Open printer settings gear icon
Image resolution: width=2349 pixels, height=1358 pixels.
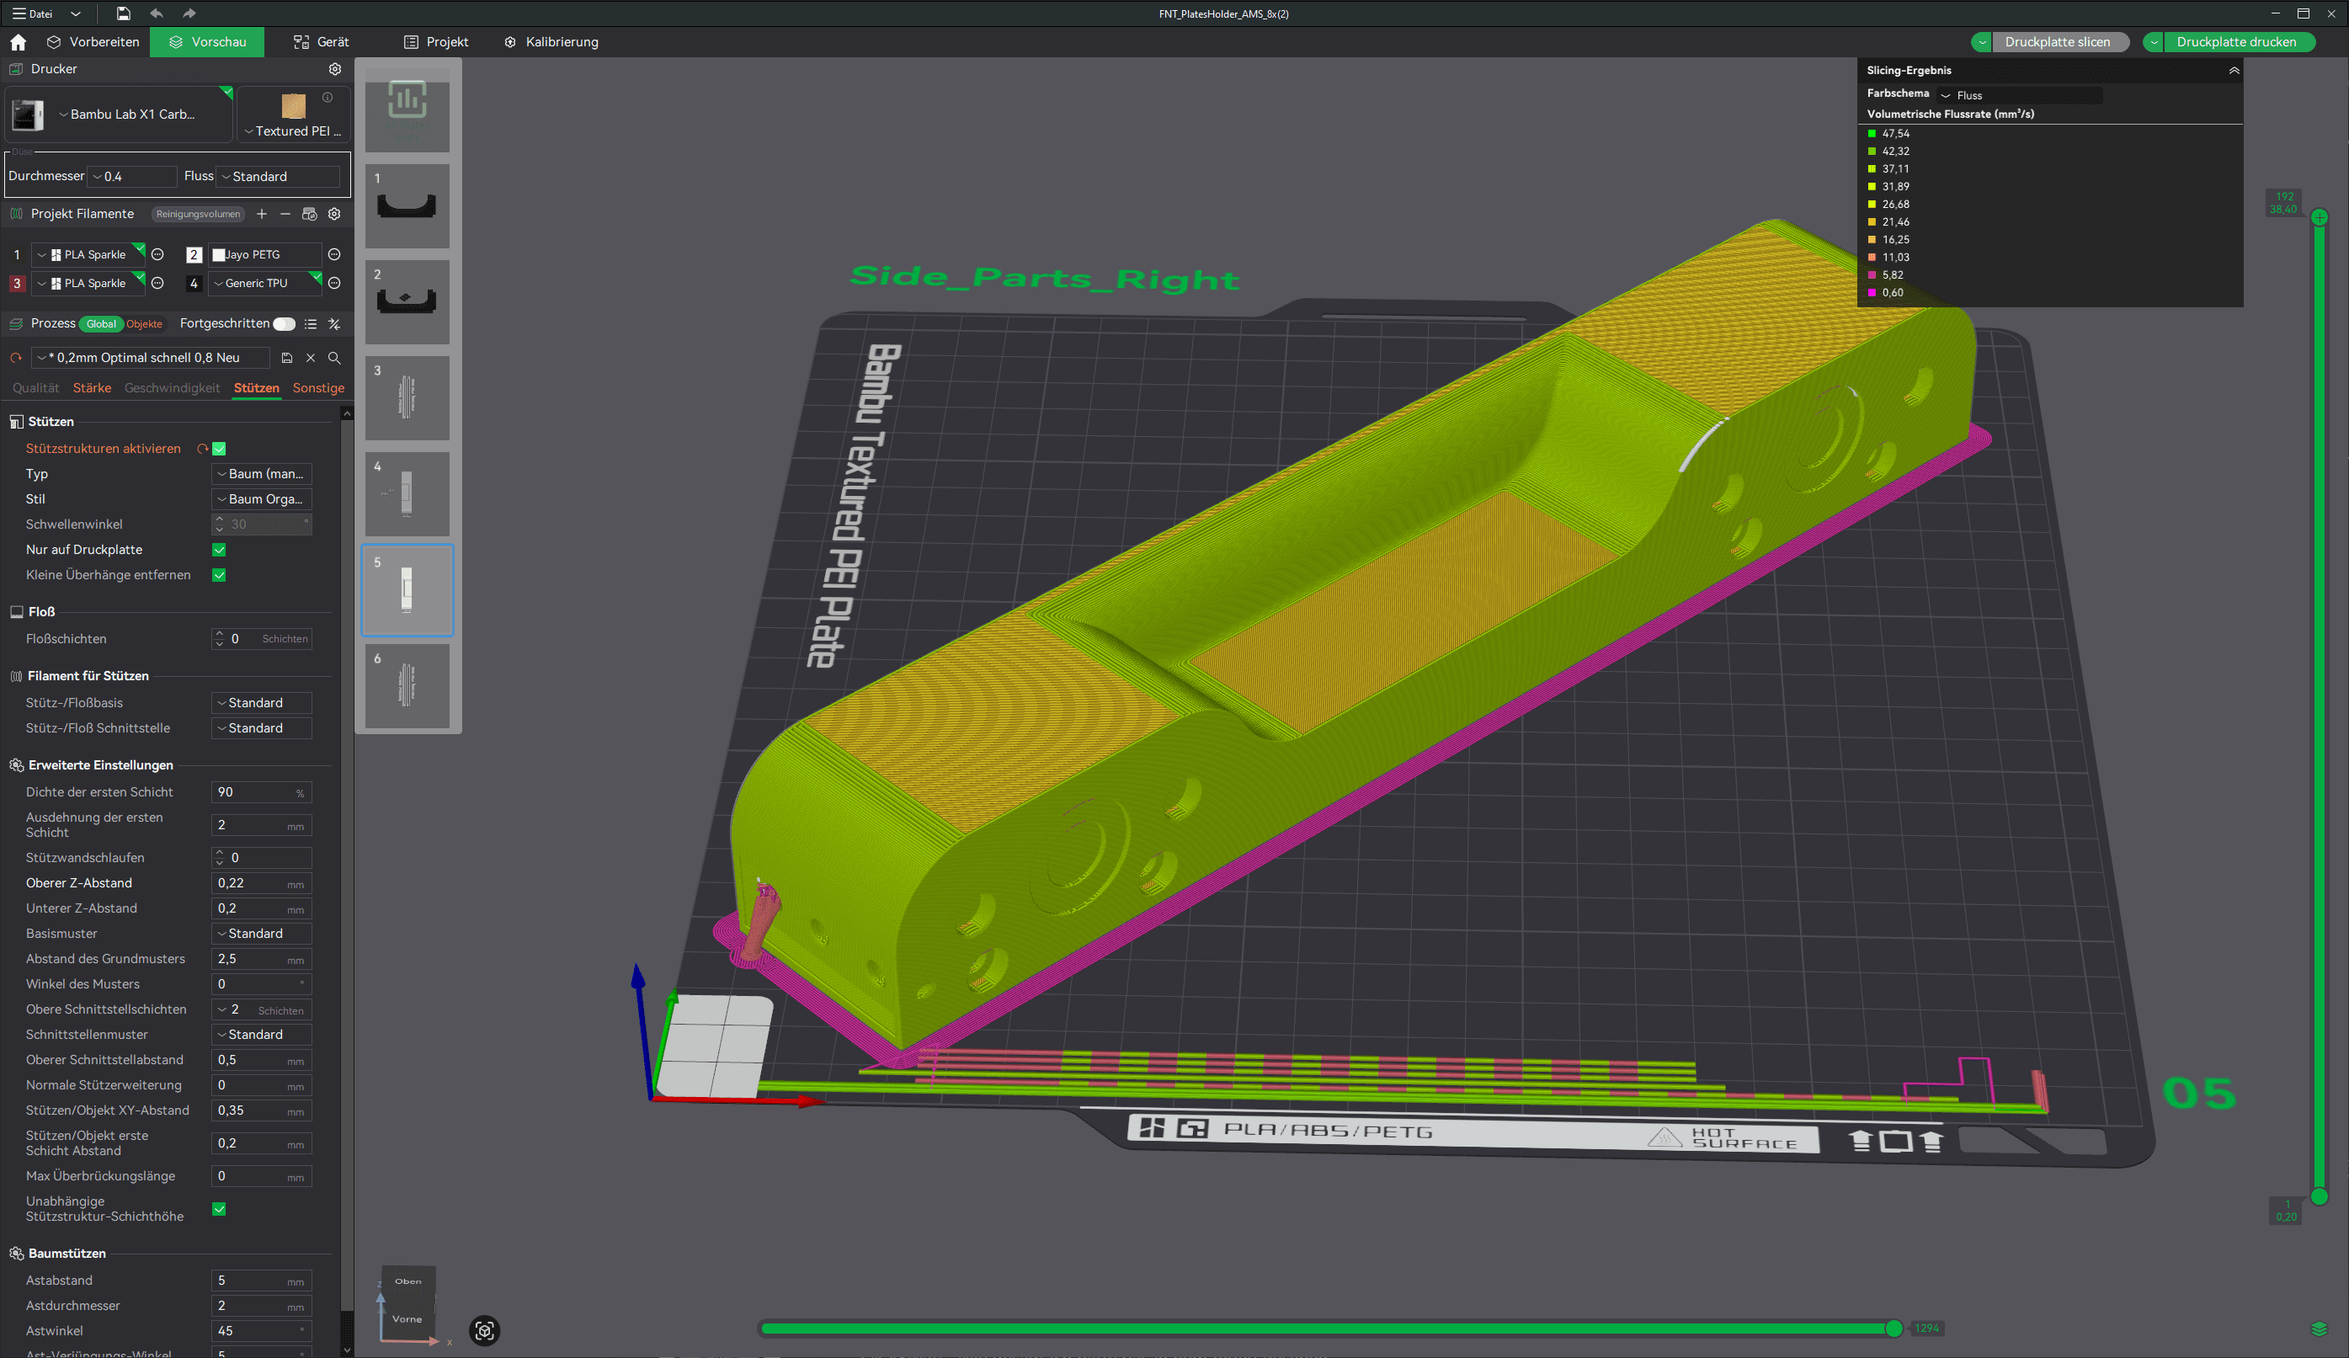(x=334, y=69)
